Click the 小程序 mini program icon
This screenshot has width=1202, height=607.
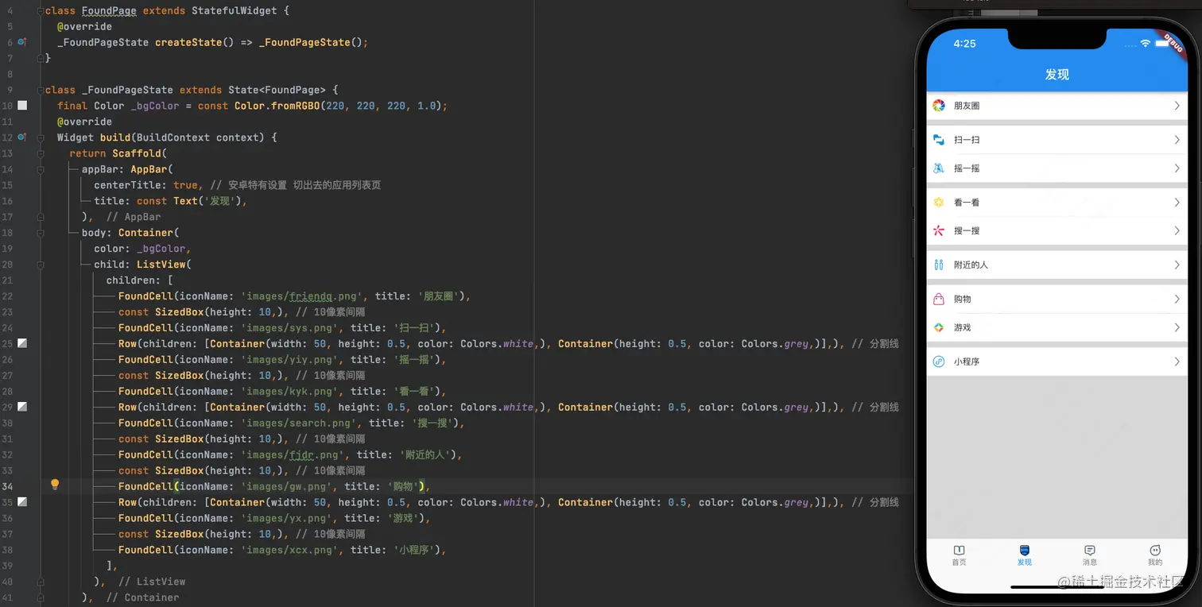(939, 361)
